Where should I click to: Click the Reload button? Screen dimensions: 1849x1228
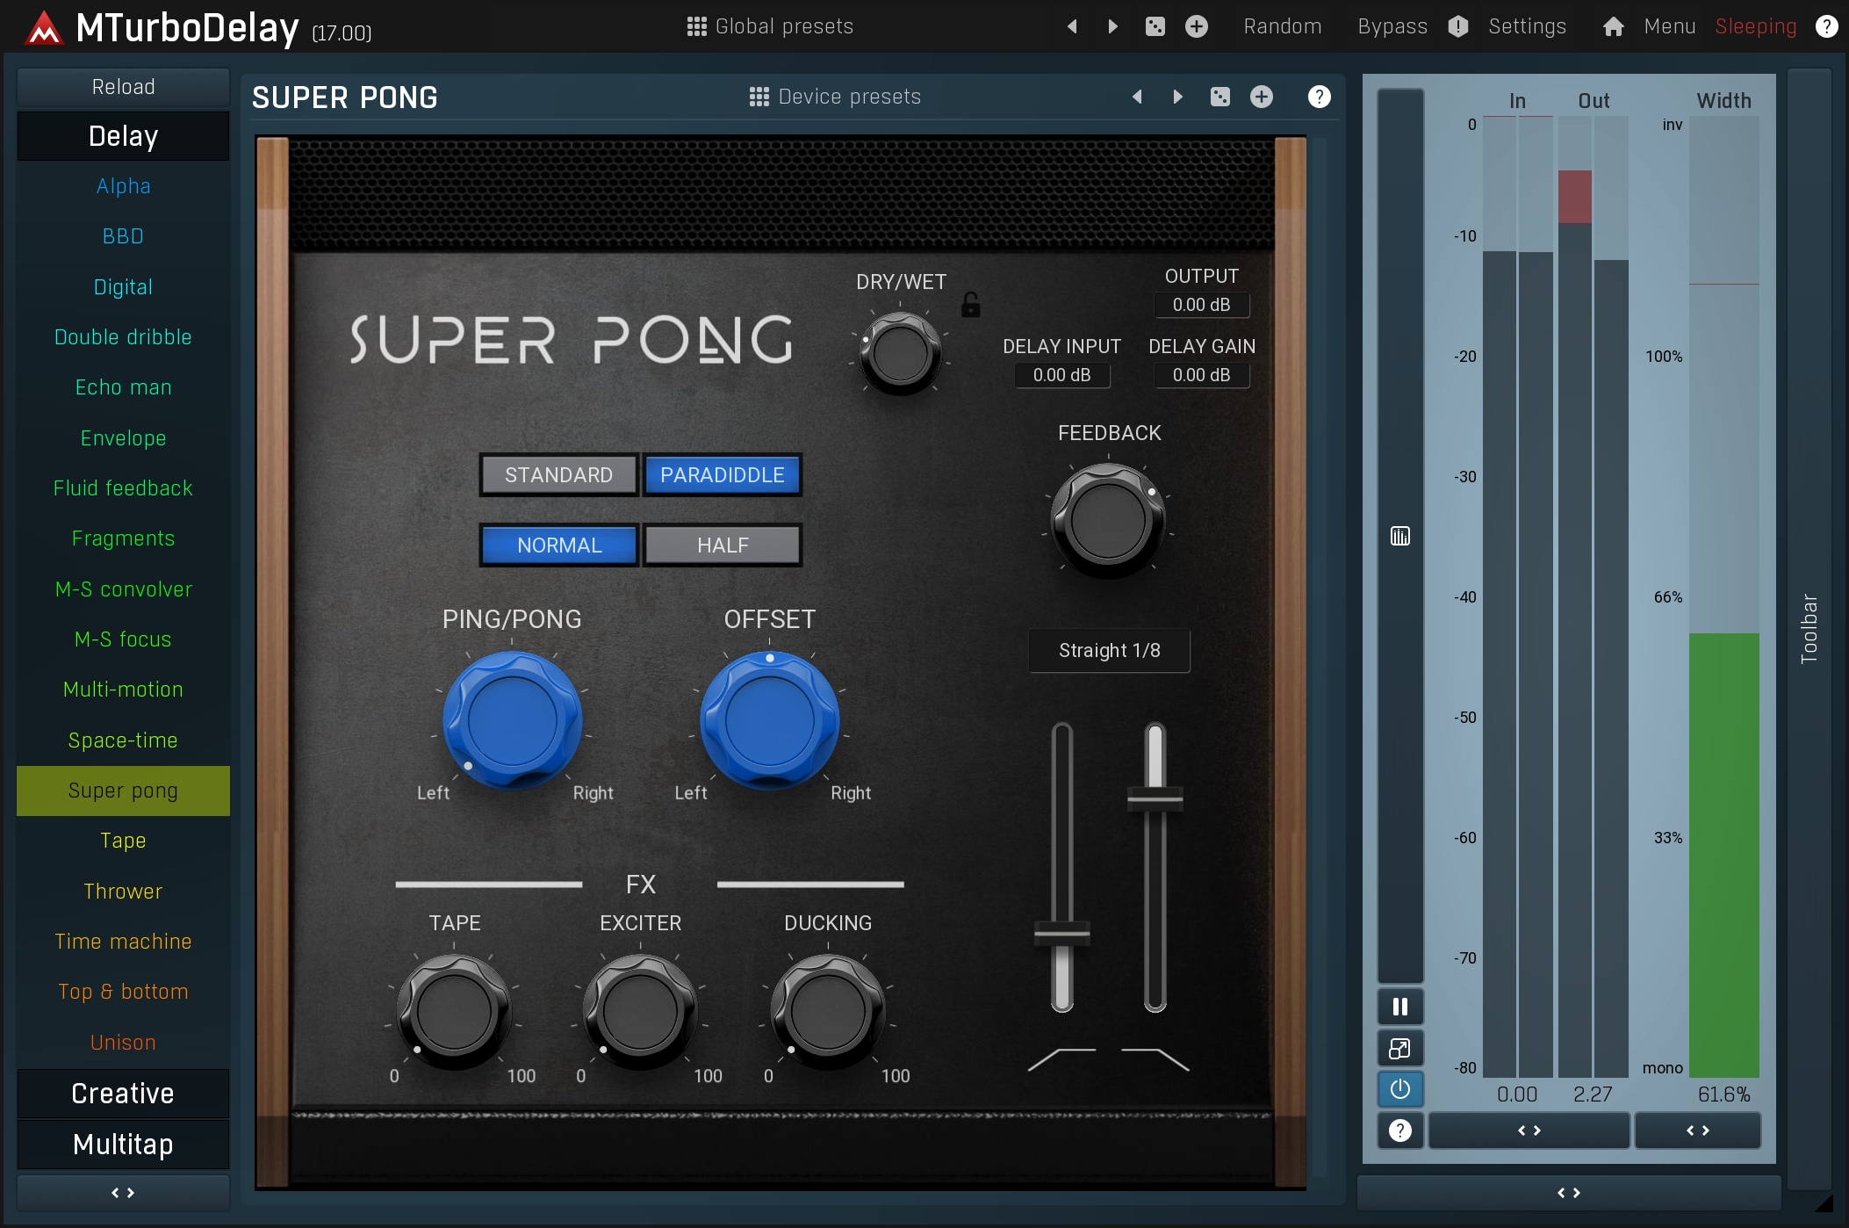click(x=123, y=87)
